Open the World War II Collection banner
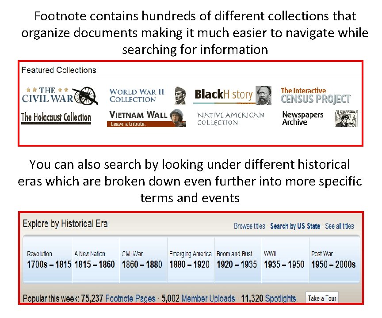Image resolution: width=382 pixels, height=318 pixels. pos(148,95)
